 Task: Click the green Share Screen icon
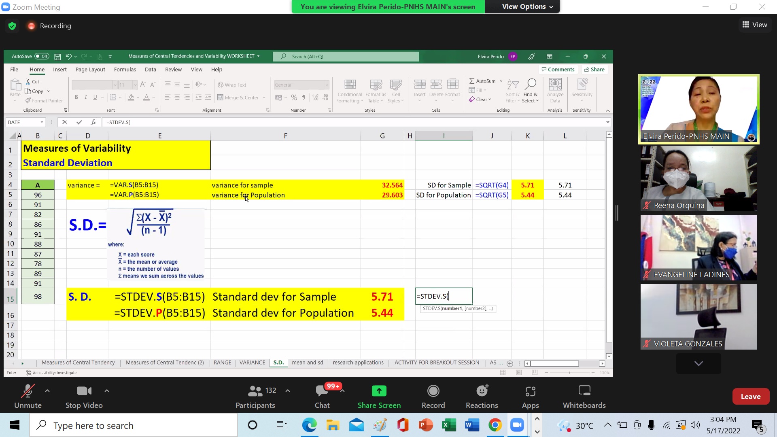(x=379, y=391)
